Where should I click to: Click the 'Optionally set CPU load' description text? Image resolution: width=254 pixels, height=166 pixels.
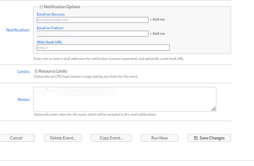point(86,76)
